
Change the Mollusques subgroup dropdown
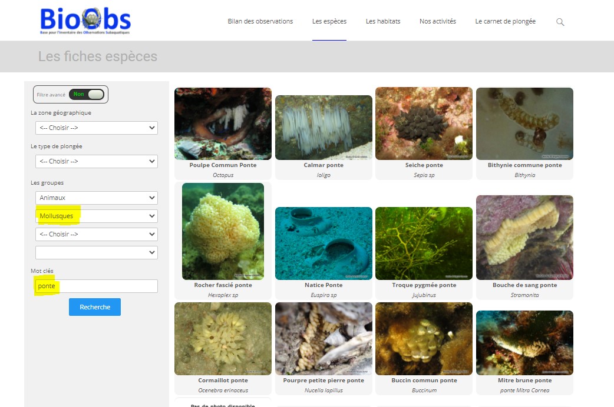point(96,216)
